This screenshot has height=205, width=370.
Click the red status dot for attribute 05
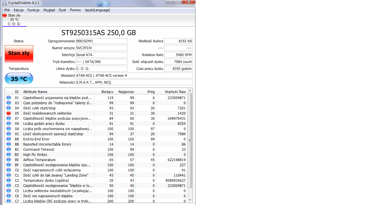9,113
